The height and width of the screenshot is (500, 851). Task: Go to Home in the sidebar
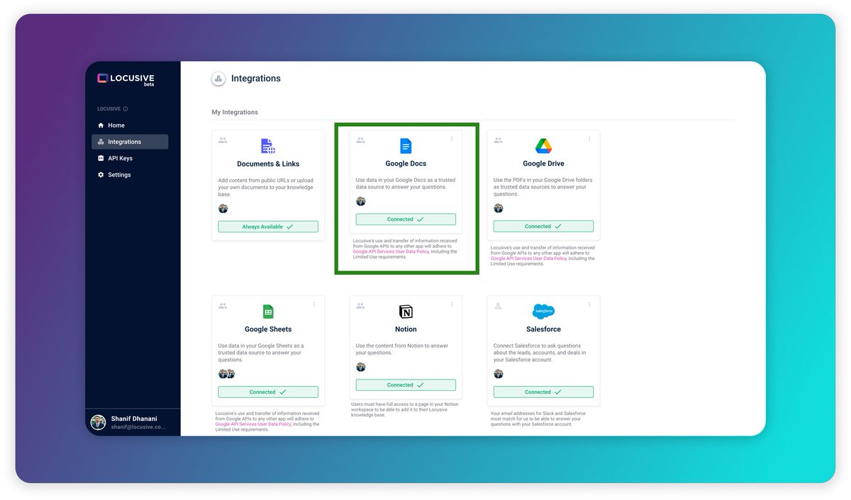coord(130,125)
